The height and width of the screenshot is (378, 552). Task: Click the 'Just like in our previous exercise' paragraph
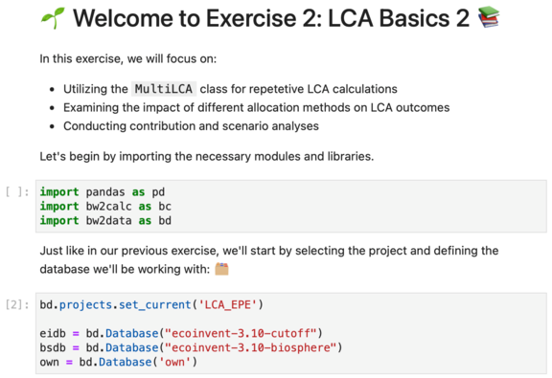(x=269, y=260)
